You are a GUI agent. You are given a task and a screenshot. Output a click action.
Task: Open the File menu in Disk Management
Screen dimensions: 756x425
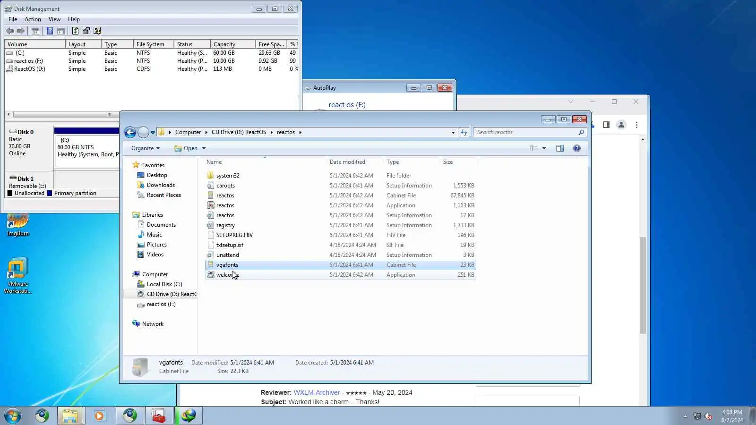tap(13, 19)
